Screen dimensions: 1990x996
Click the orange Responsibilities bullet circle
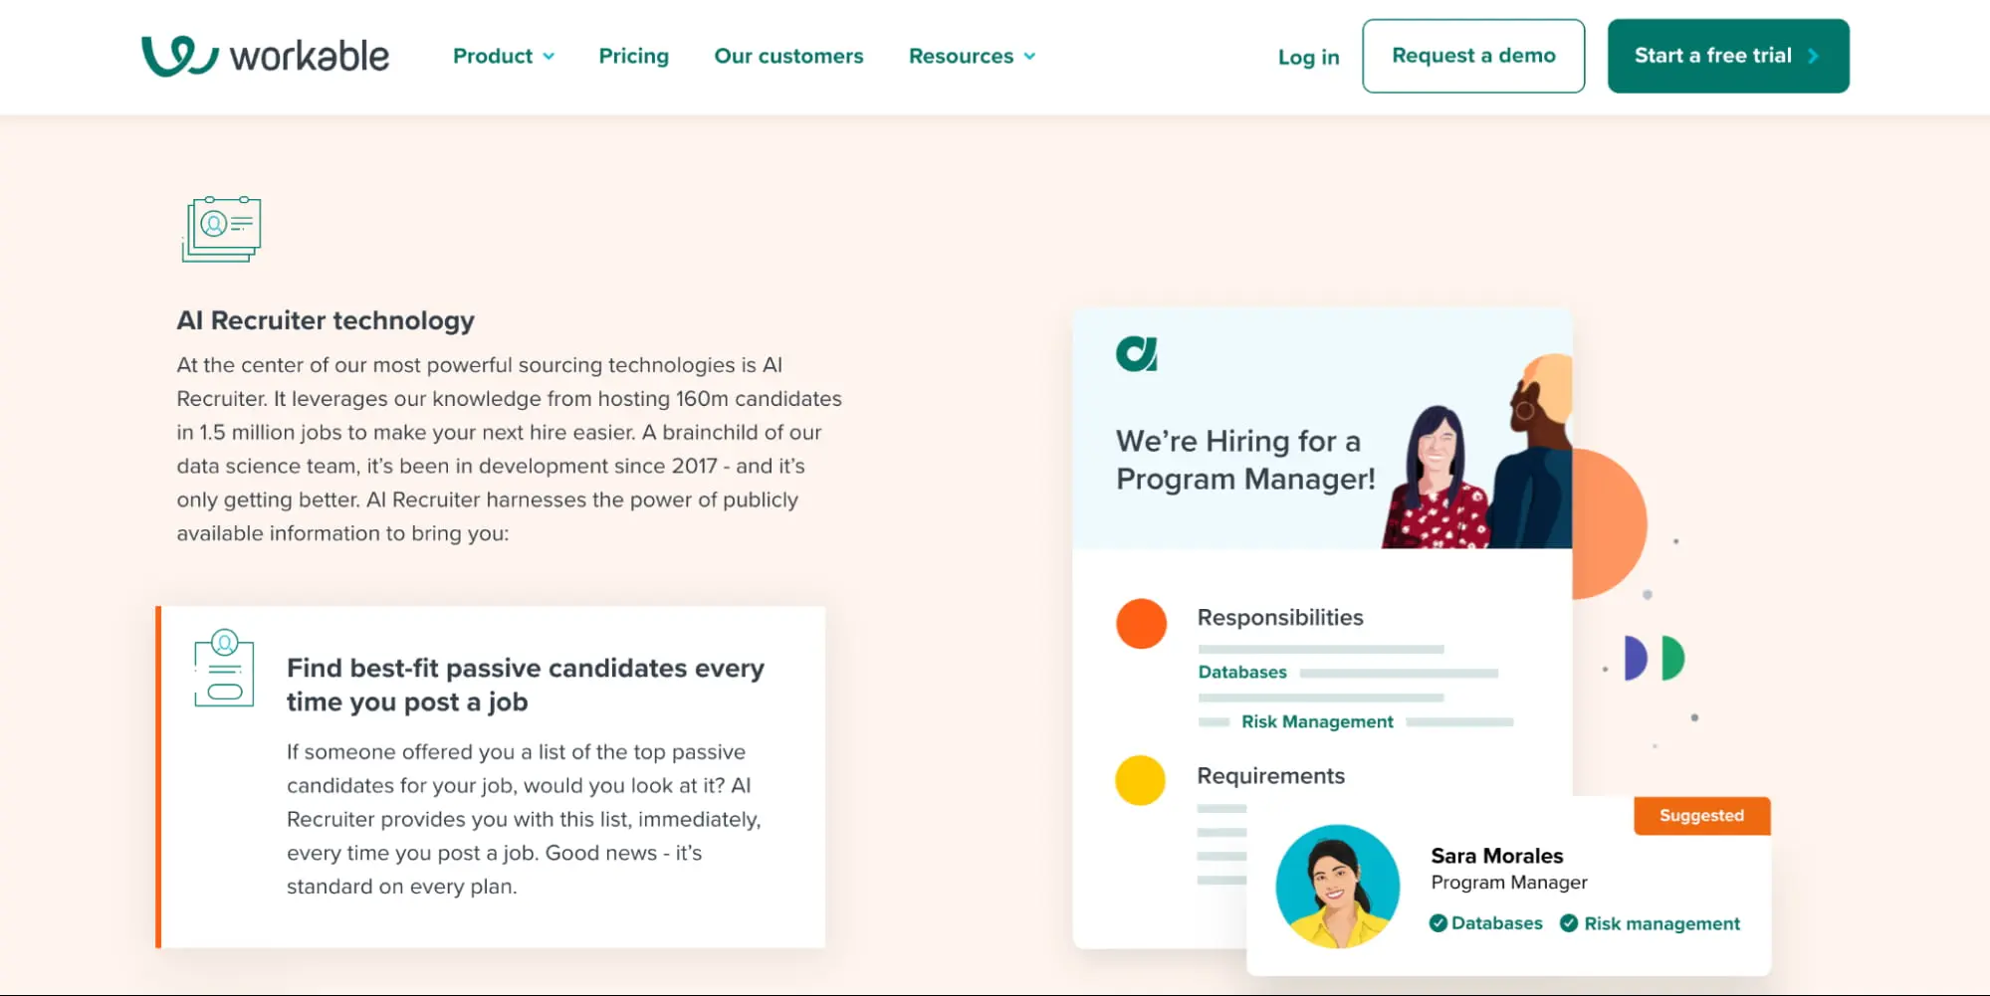pos(1141,624)
